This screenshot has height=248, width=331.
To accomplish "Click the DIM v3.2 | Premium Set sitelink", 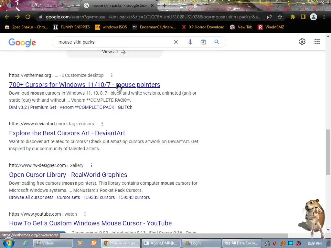I will [x=33, y=107].
